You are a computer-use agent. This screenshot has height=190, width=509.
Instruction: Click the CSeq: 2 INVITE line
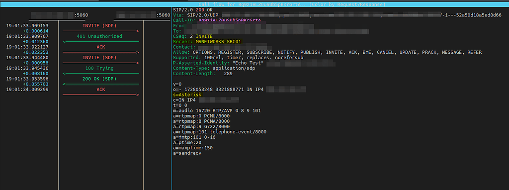click(x=193, y=36)
